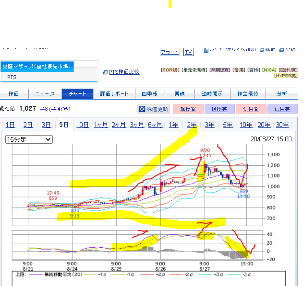Viewport: 303px width, 286px height.
Task: Switch to the 評価レポート tab
Action: [114, 94]
